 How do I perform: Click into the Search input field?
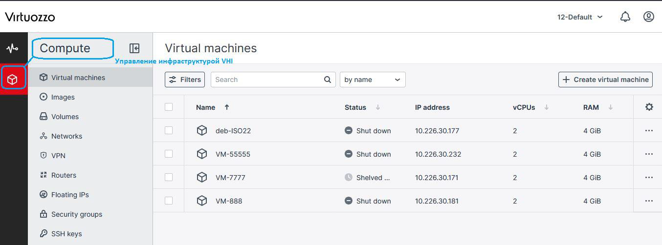click(266, 80)
